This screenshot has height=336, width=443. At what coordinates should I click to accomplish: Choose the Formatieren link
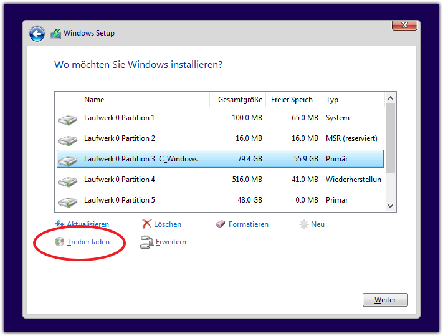click(249, 224)
